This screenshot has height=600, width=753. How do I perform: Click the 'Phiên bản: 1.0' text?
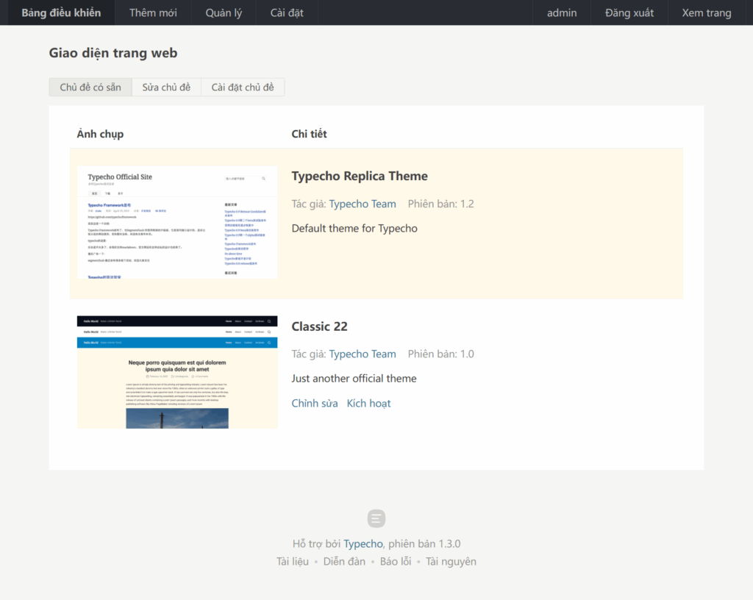pyautogui.click(x=441, y=354)
